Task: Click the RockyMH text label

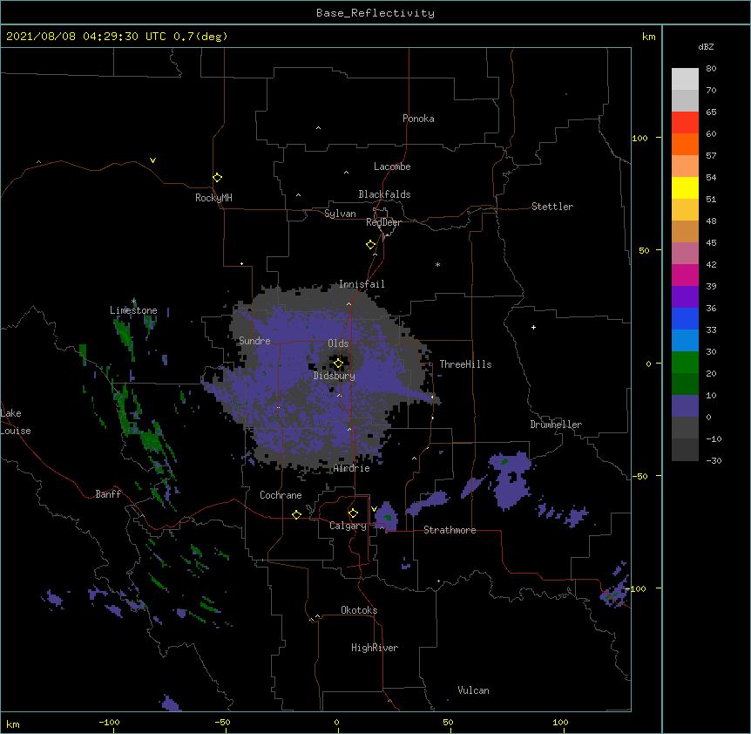Action: (x=213, y=198)
